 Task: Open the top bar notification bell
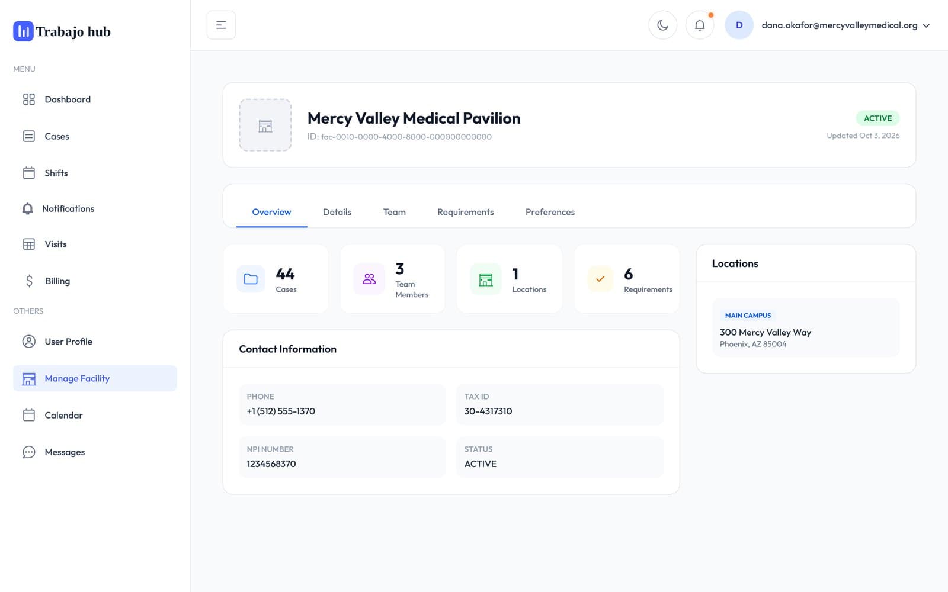coord(700,25)
